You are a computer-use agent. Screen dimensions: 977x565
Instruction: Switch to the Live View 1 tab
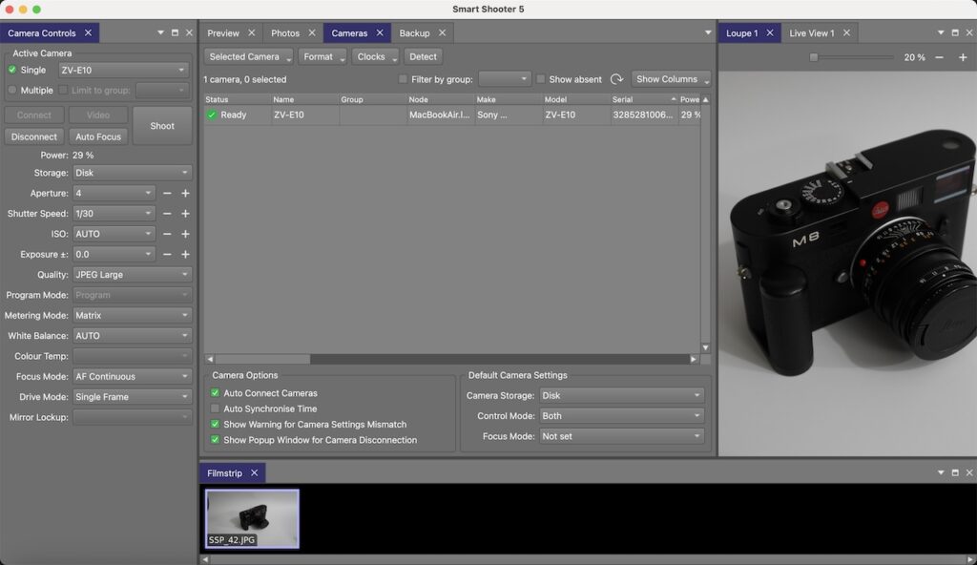[811, 33]
